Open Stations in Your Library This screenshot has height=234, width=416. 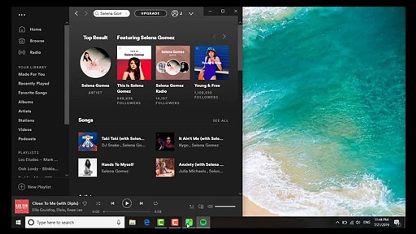pos(26,120)
